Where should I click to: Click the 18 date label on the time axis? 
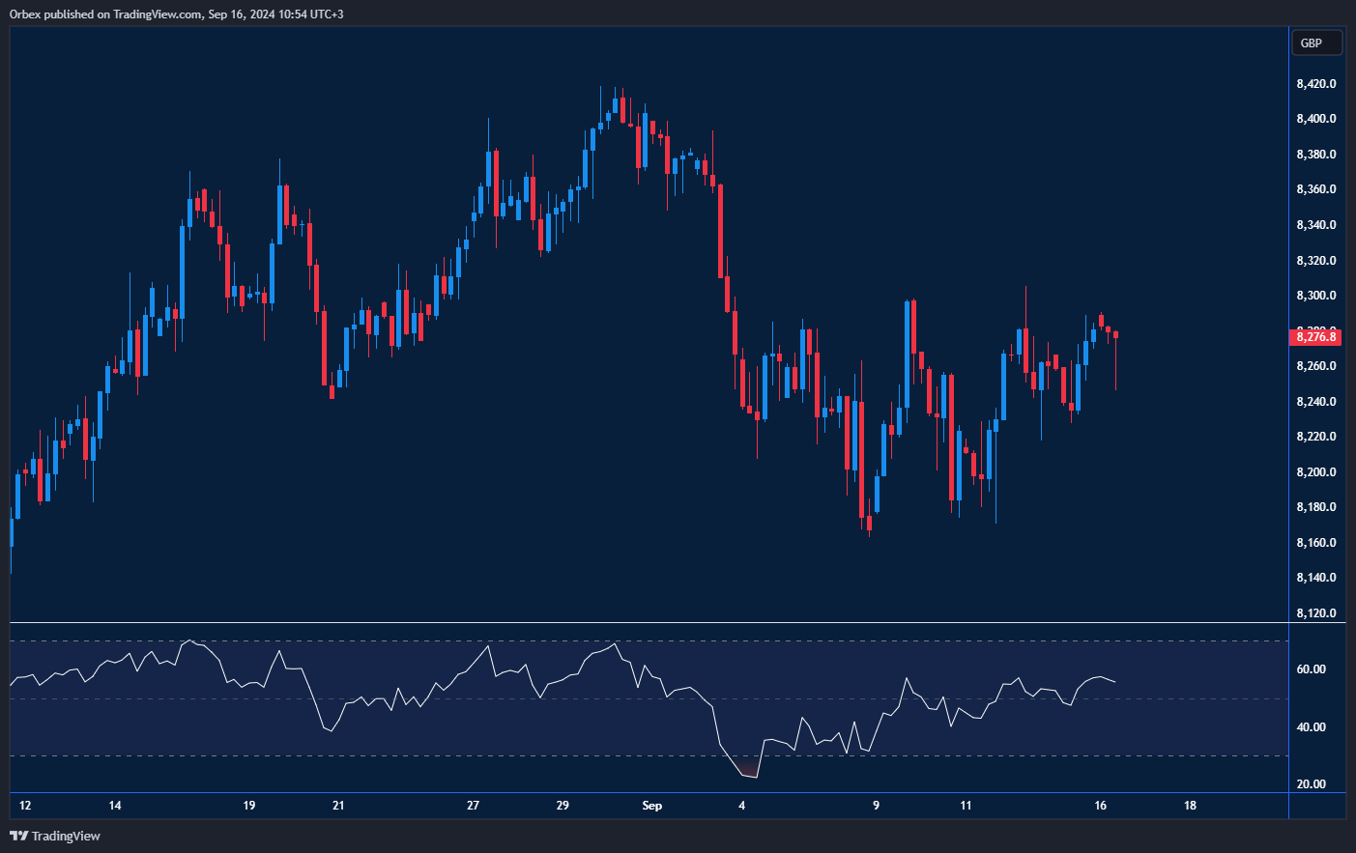click(x=1190, y=806)
